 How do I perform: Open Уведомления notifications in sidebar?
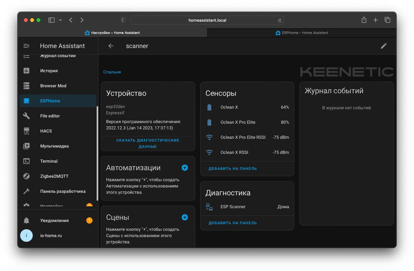click(54, 220)
